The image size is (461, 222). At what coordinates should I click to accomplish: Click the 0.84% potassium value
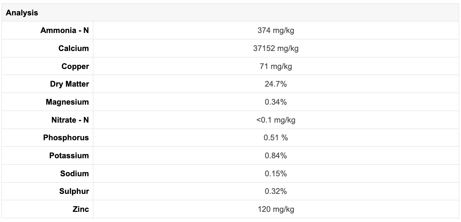pyautogui.click(x=275, y=156)
